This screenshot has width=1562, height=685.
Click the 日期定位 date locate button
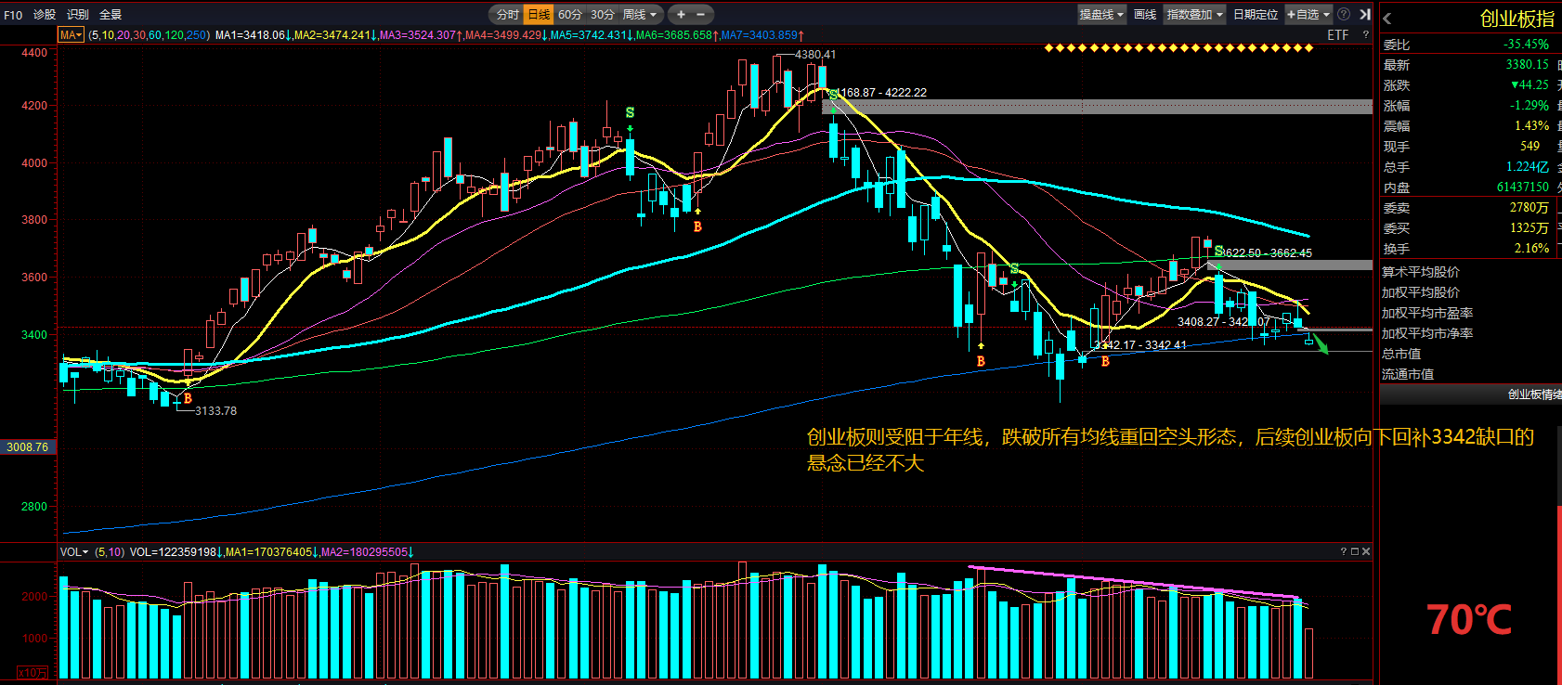[x=1256, y=15]
